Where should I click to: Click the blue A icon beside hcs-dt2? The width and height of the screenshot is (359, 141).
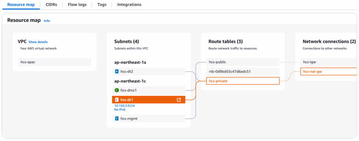pyautogui.click(x=117, y=72)
